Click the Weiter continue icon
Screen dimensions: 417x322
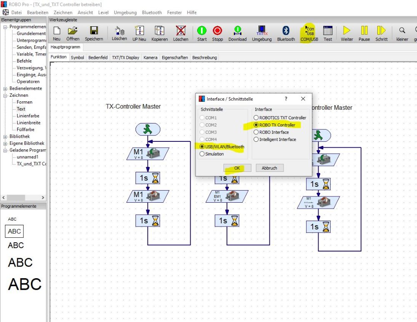(347, 33)
